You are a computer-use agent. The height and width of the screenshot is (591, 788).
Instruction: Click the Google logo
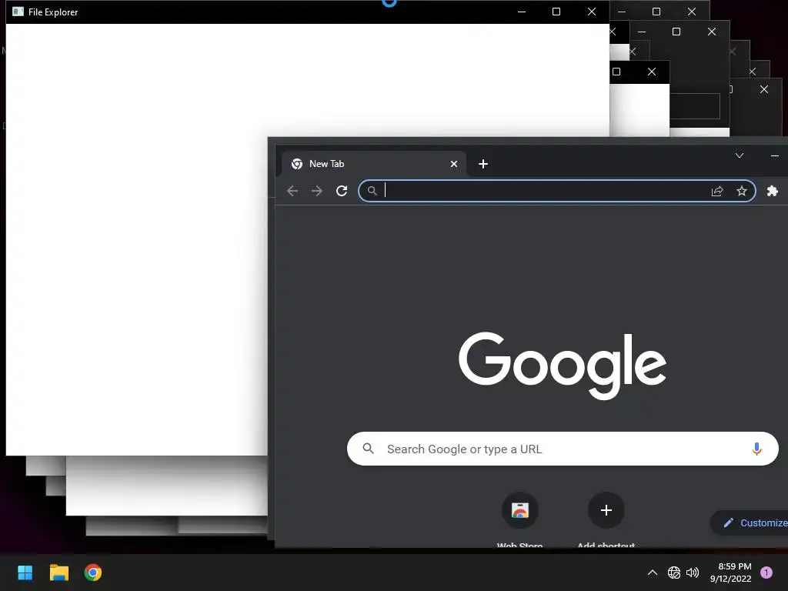(563, 366)
